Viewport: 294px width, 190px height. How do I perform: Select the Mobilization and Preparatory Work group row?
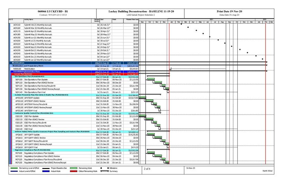coord(75,66)
